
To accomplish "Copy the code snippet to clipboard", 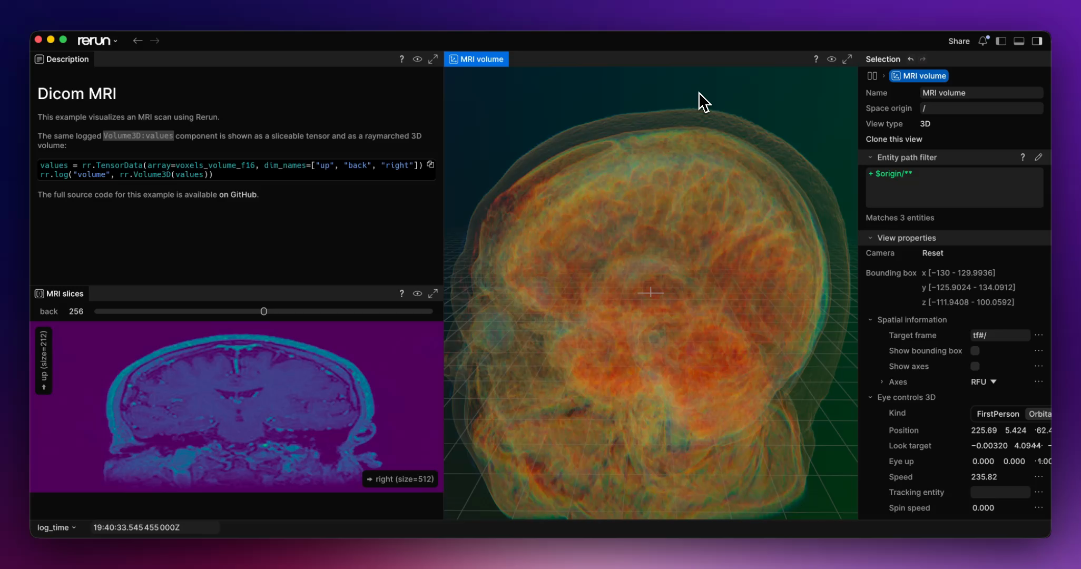I will click(x=430, y=164).
